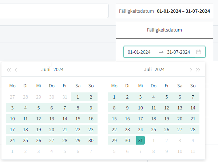Screen dimensions: 218x162
Task: Open the Juni month selector in header
Action: coord(46,69)
